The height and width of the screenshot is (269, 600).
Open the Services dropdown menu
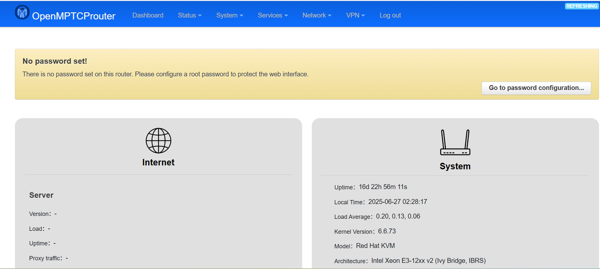click(273, 15)
